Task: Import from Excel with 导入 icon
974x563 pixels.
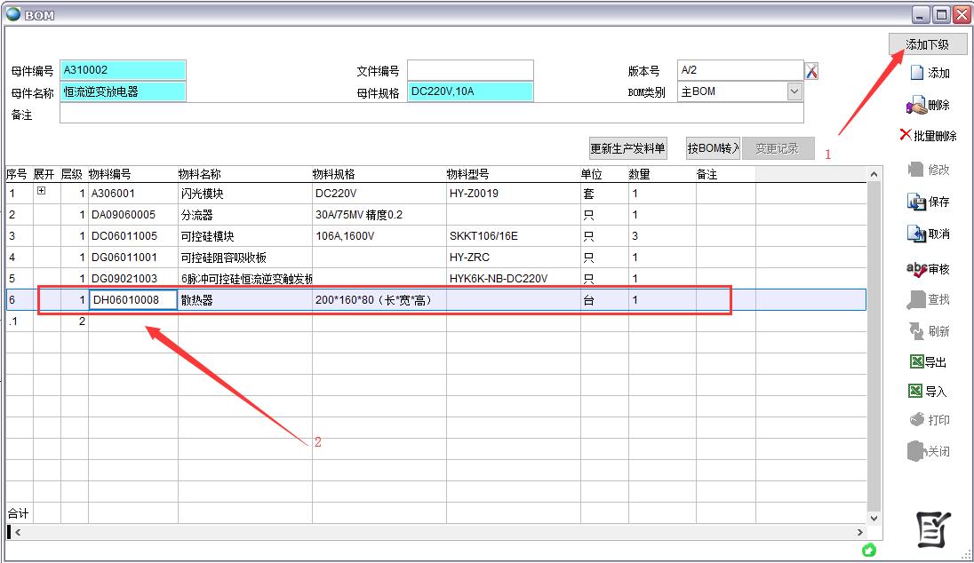Action: 916,391
